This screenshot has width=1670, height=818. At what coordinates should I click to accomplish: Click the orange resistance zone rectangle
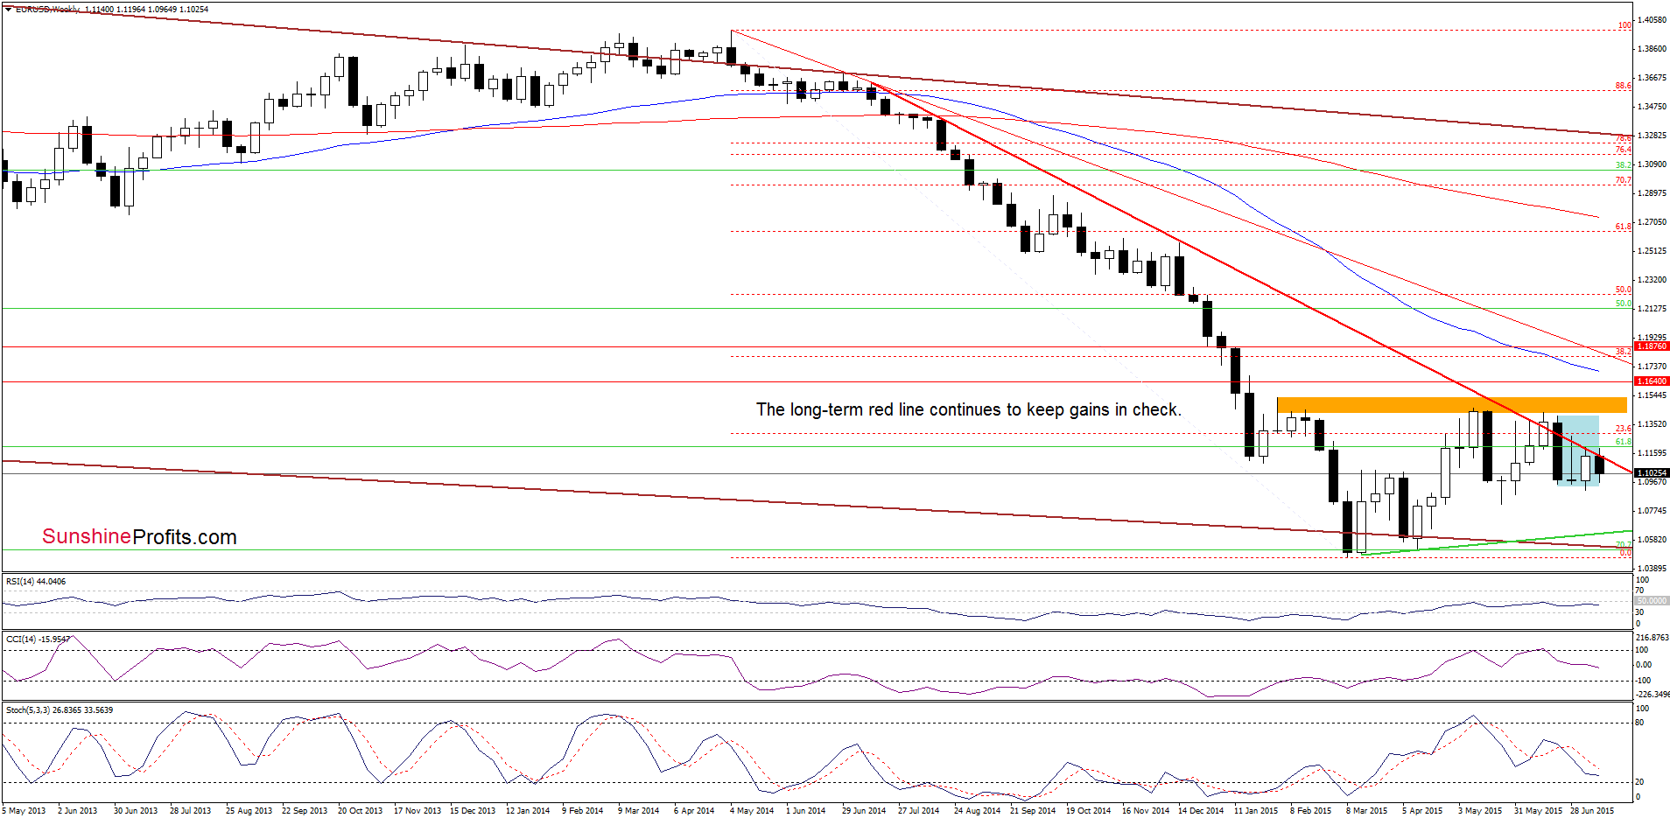point(1451,405)
